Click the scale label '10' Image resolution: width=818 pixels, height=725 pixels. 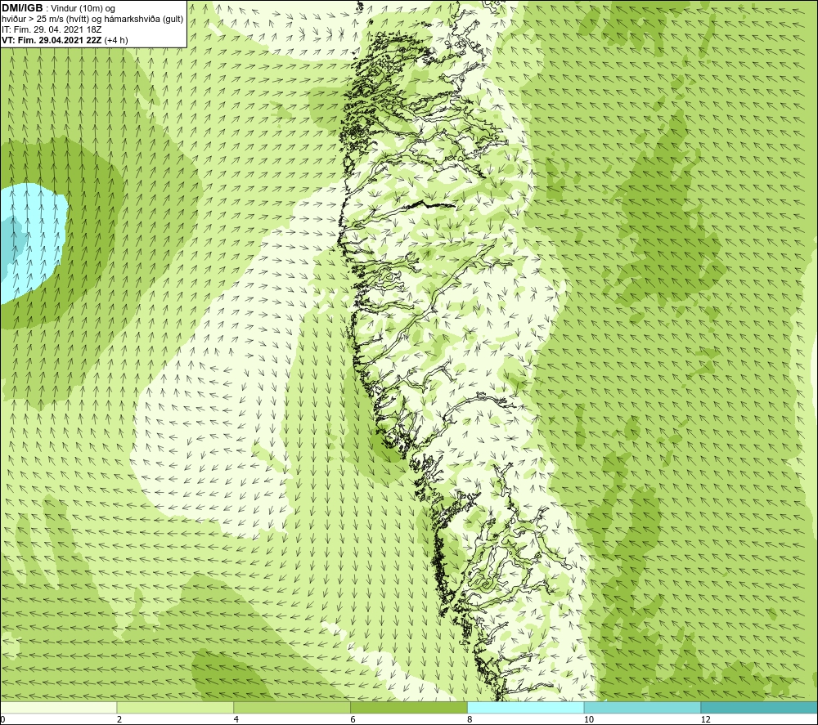pos(589,719)
